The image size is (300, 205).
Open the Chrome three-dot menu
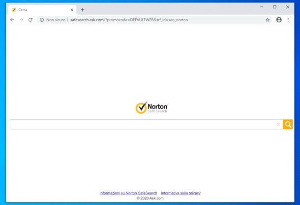[x=288, y=20]
